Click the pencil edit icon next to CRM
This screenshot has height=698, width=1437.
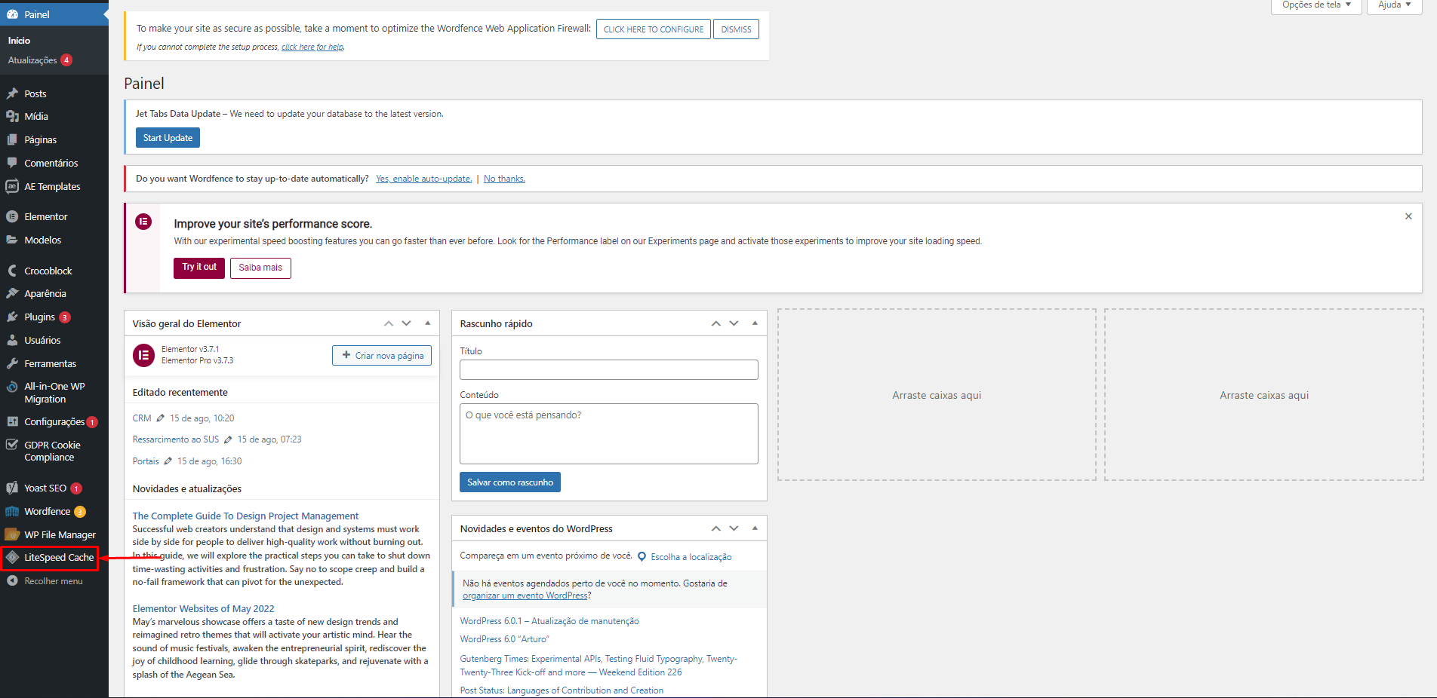coord(160,418)
